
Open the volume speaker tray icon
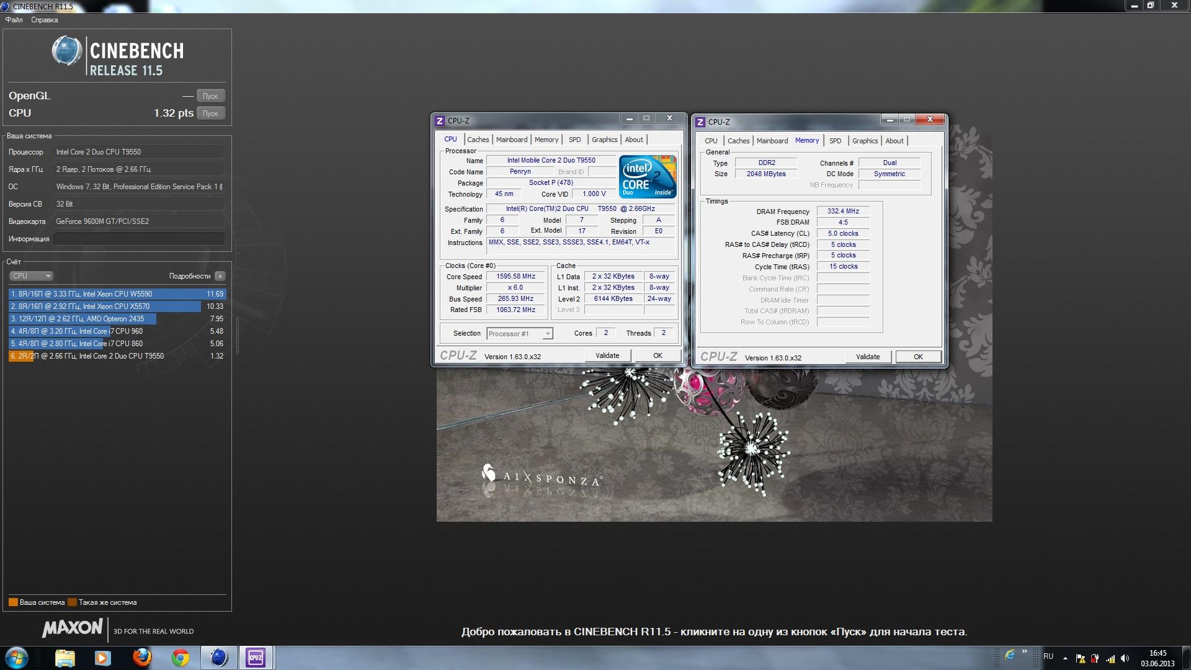[1125, 658]
